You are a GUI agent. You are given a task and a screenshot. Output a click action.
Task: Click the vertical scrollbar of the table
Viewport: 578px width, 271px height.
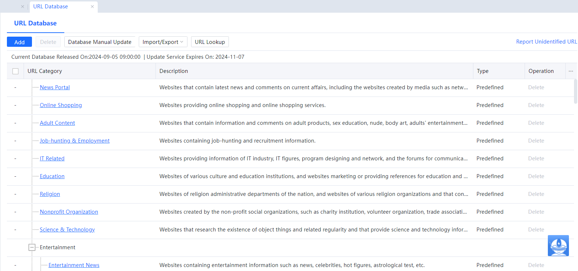click(575, 91)
